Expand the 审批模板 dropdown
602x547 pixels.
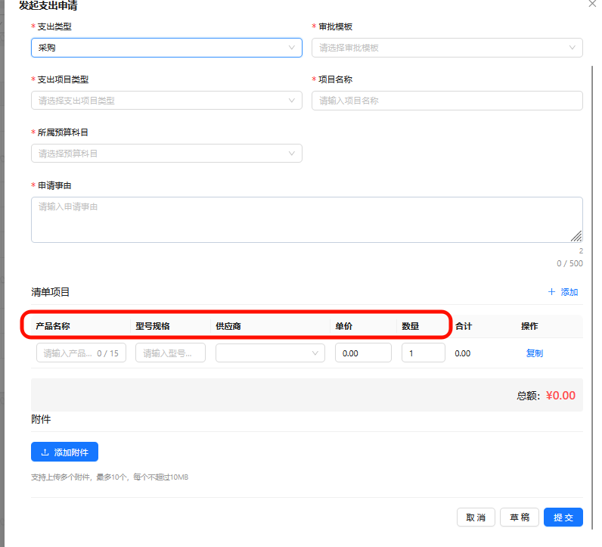click(x=447, y=48)
